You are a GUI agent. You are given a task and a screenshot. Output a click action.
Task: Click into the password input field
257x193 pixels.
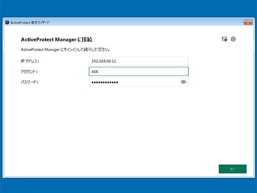(139, 82)
